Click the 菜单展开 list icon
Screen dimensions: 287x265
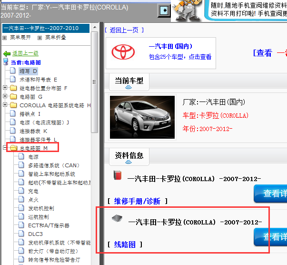(x=5, y=38)
